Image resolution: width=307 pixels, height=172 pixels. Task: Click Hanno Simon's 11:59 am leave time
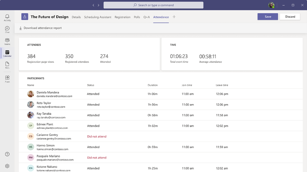222,147
